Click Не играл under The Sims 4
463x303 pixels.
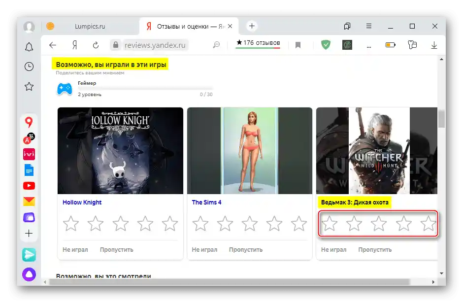tap(204, 250)
